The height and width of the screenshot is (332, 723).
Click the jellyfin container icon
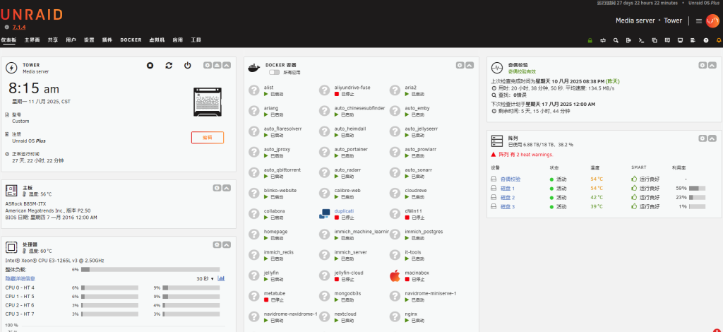coord(254,275)
